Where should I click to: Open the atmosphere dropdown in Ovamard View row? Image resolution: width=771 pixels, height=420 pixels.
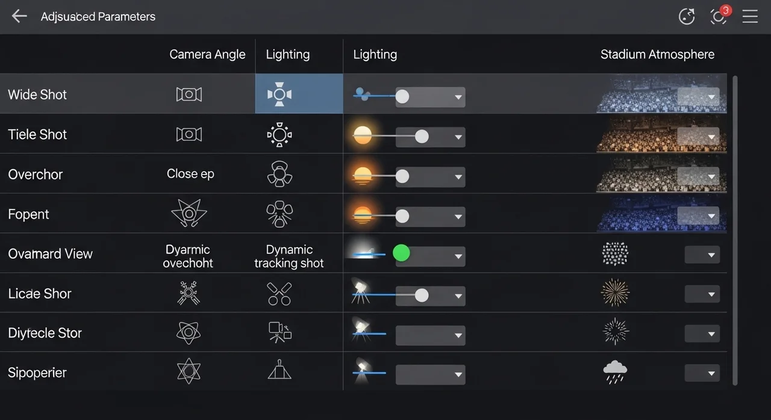pyautogui.click(x=702, y=255)
